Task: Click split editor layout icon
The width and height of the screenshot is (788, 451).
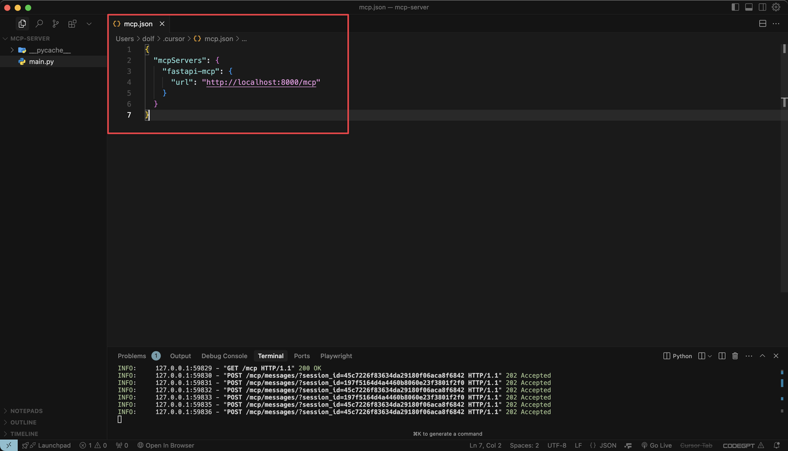Action: coord(762,23)
